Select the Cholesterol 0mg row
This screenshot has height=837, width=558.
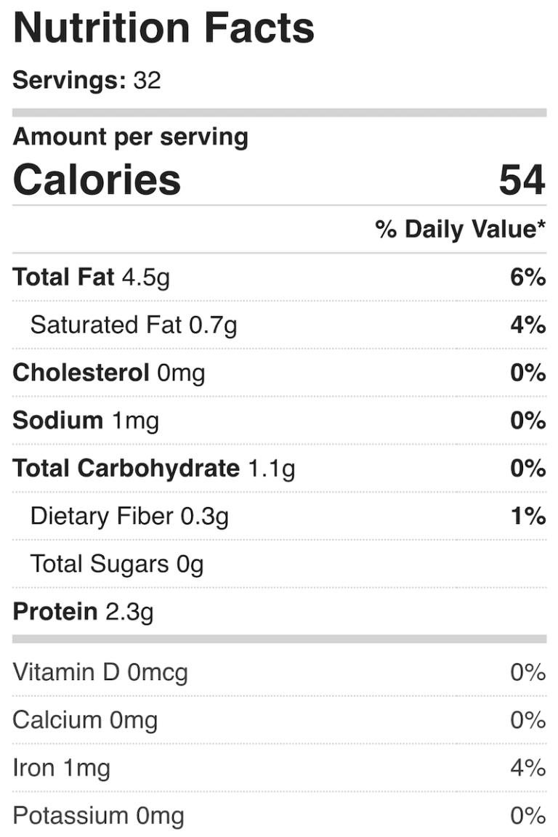point(109,373)
